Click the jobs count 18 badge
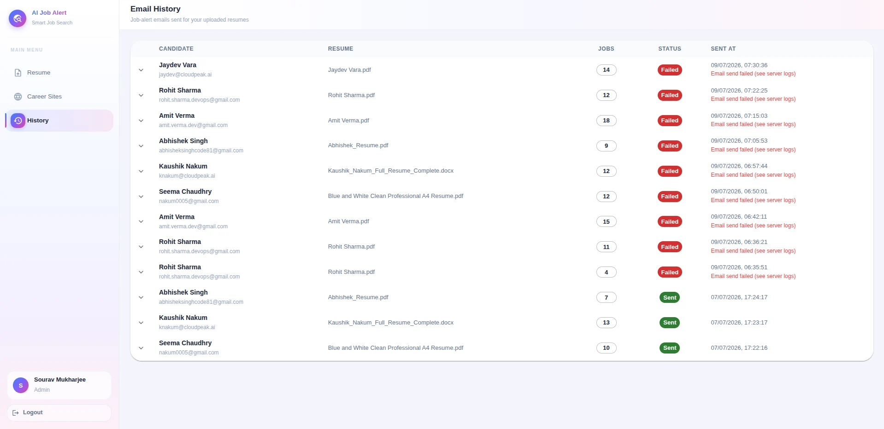This screenshot has width=884, height=429. (606, 121)
